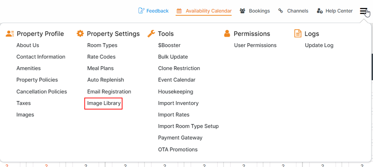Open Email Registration settings
The height and width of the screenshot is (167, 373).
coord(109,91)
